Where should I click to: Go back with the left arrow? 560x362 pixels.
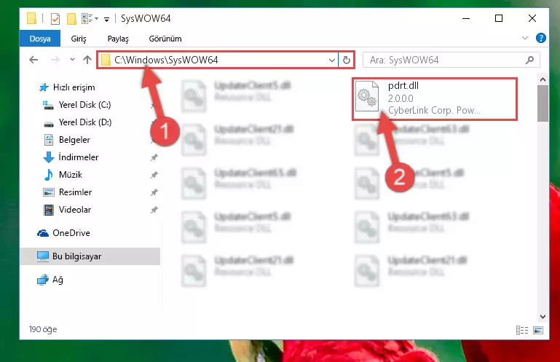click(x=33, y=60)
